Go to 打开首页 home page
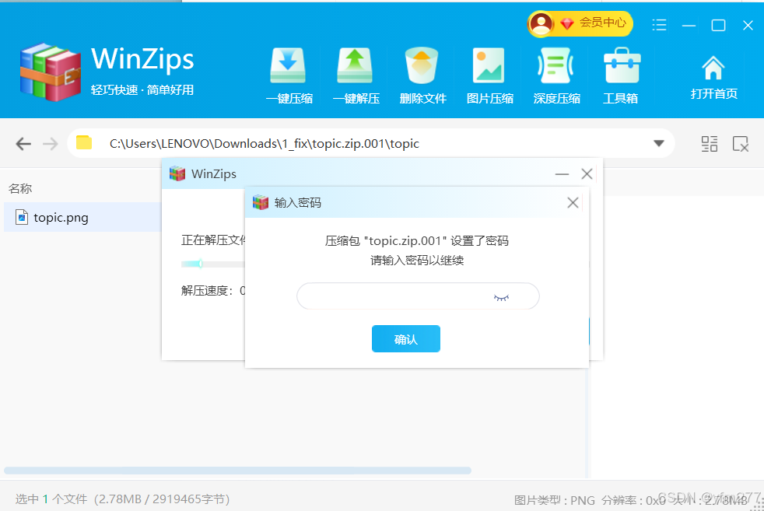Image resolution: width=764 pixels, height=511 pixels. pos(713,78)
